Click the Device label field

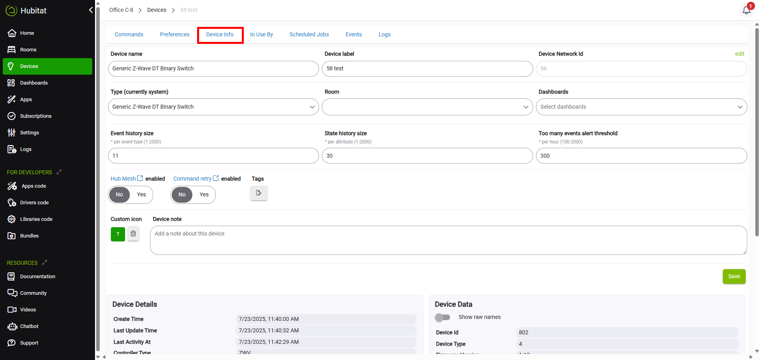click(x=427, y=69)
